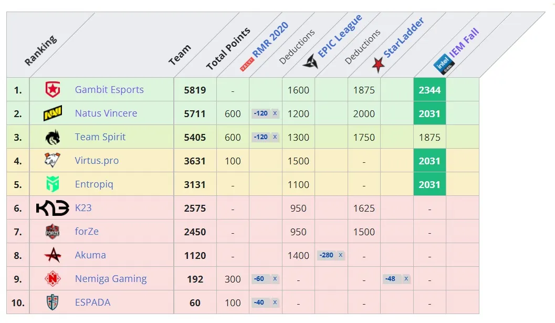This screenshot has width=555, height=323.
Task: Open the Gambit Esports team link
Action: coord(109,90)
